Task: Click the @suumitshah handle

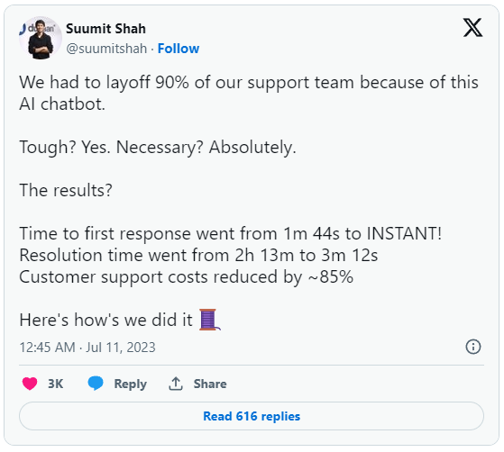Action: pyautogui.click(x=106, y=49)
